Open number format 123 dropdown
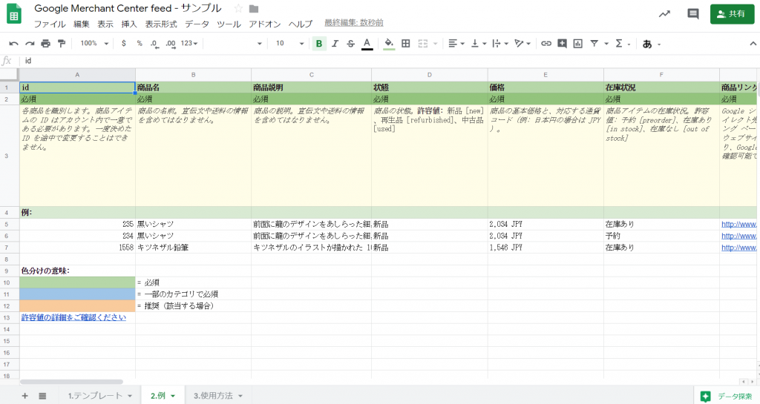Viewport: 760px width, 404px height. click(189, 44)
